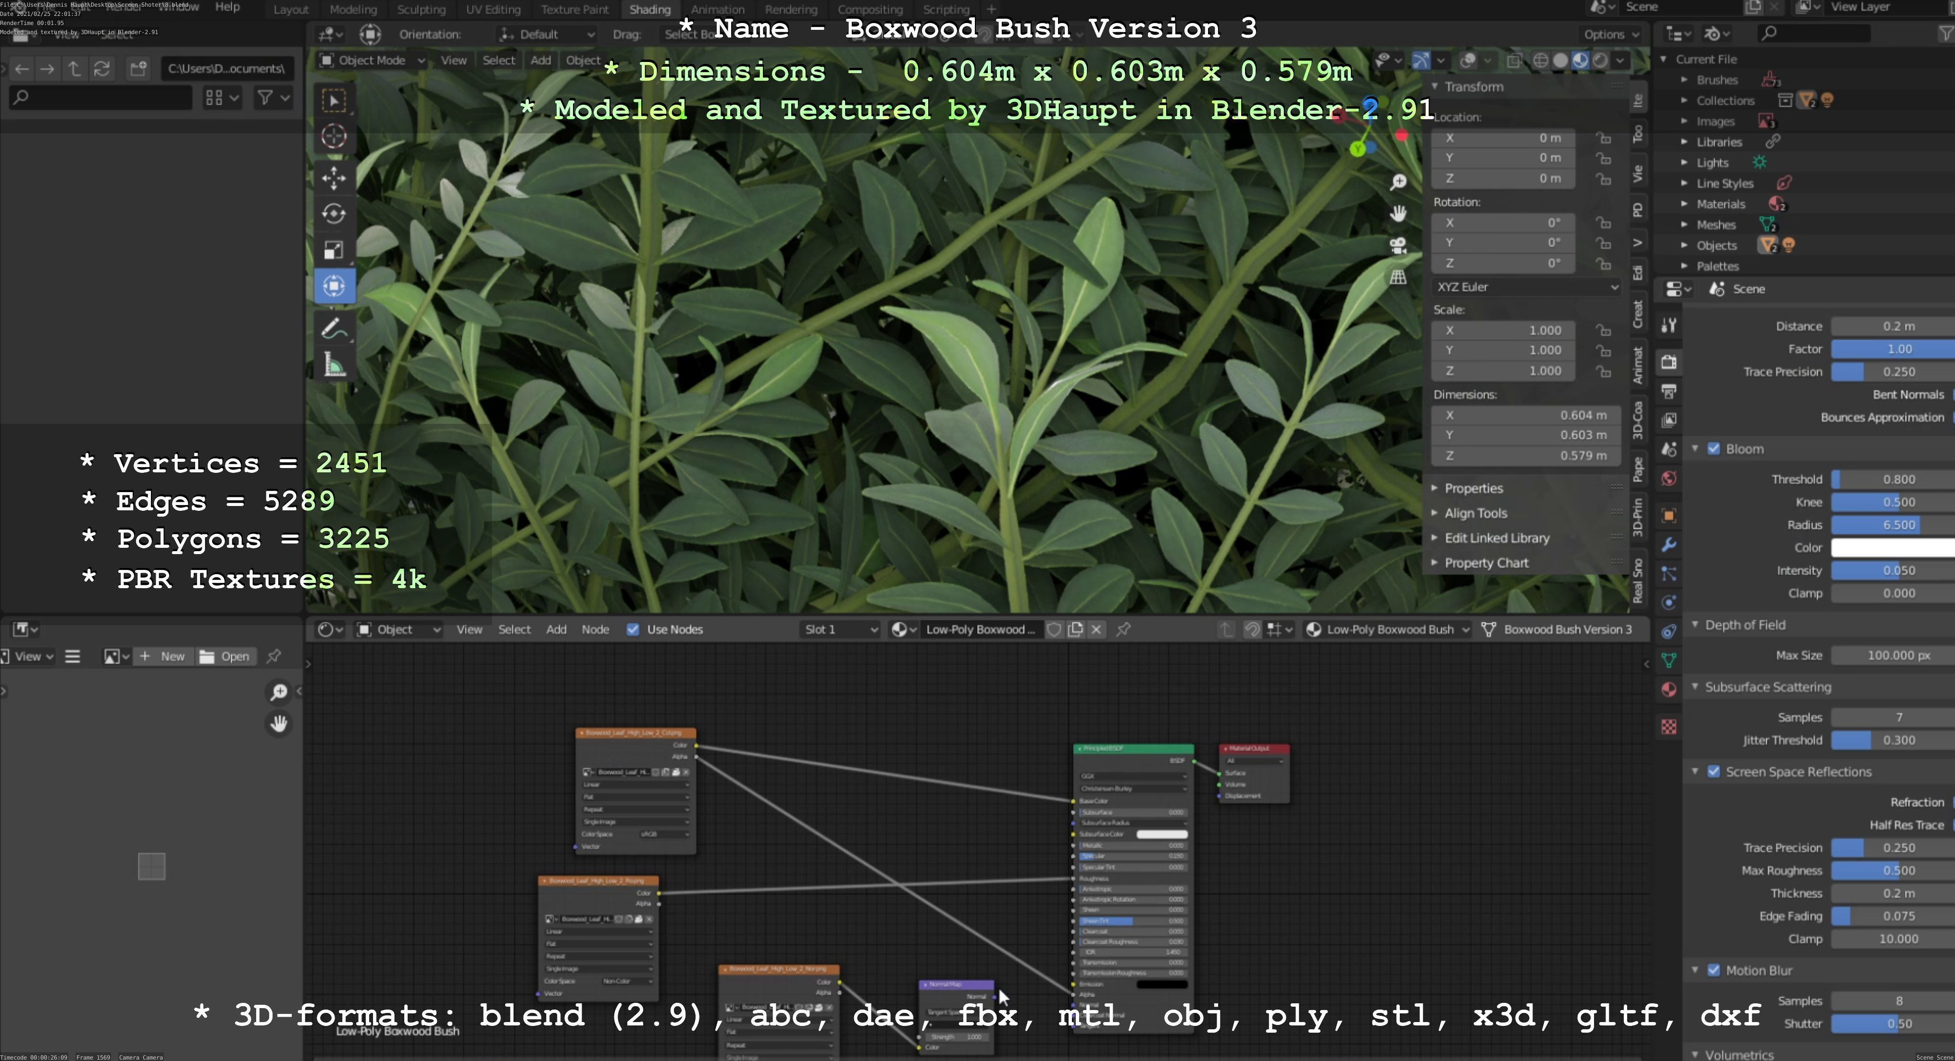The width and height of the screenshot is (1955, 1061).
Task: Expand the Align Tools panel
Action: [x=1475, y=513]
